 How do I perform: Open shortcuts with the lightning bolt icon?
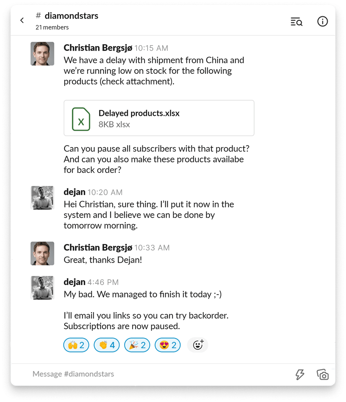pos(299,375)
